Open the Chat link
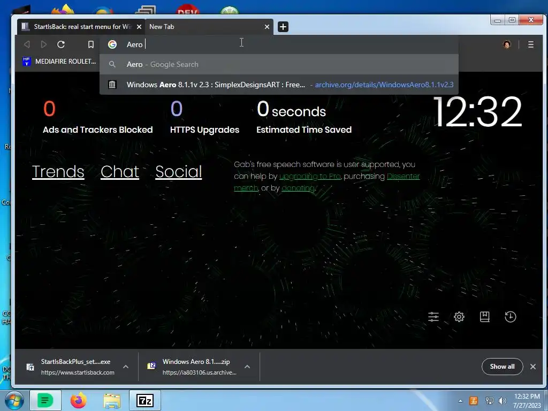Image resolution: width=548 pixels, height=411 pixels. click(120, 172)
